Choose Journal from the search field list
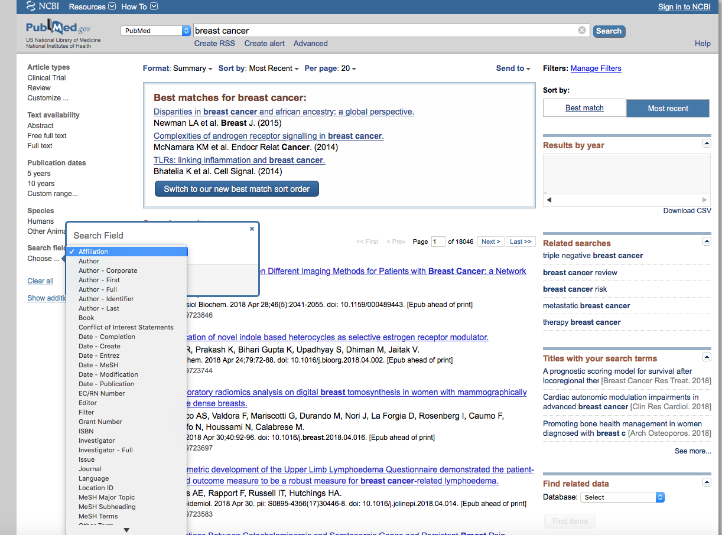The width and height of the screenshot is (722, 535). click(90, 469)
